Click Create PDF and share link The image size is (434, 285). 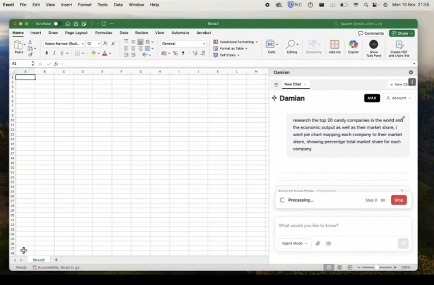click(399, 49)
